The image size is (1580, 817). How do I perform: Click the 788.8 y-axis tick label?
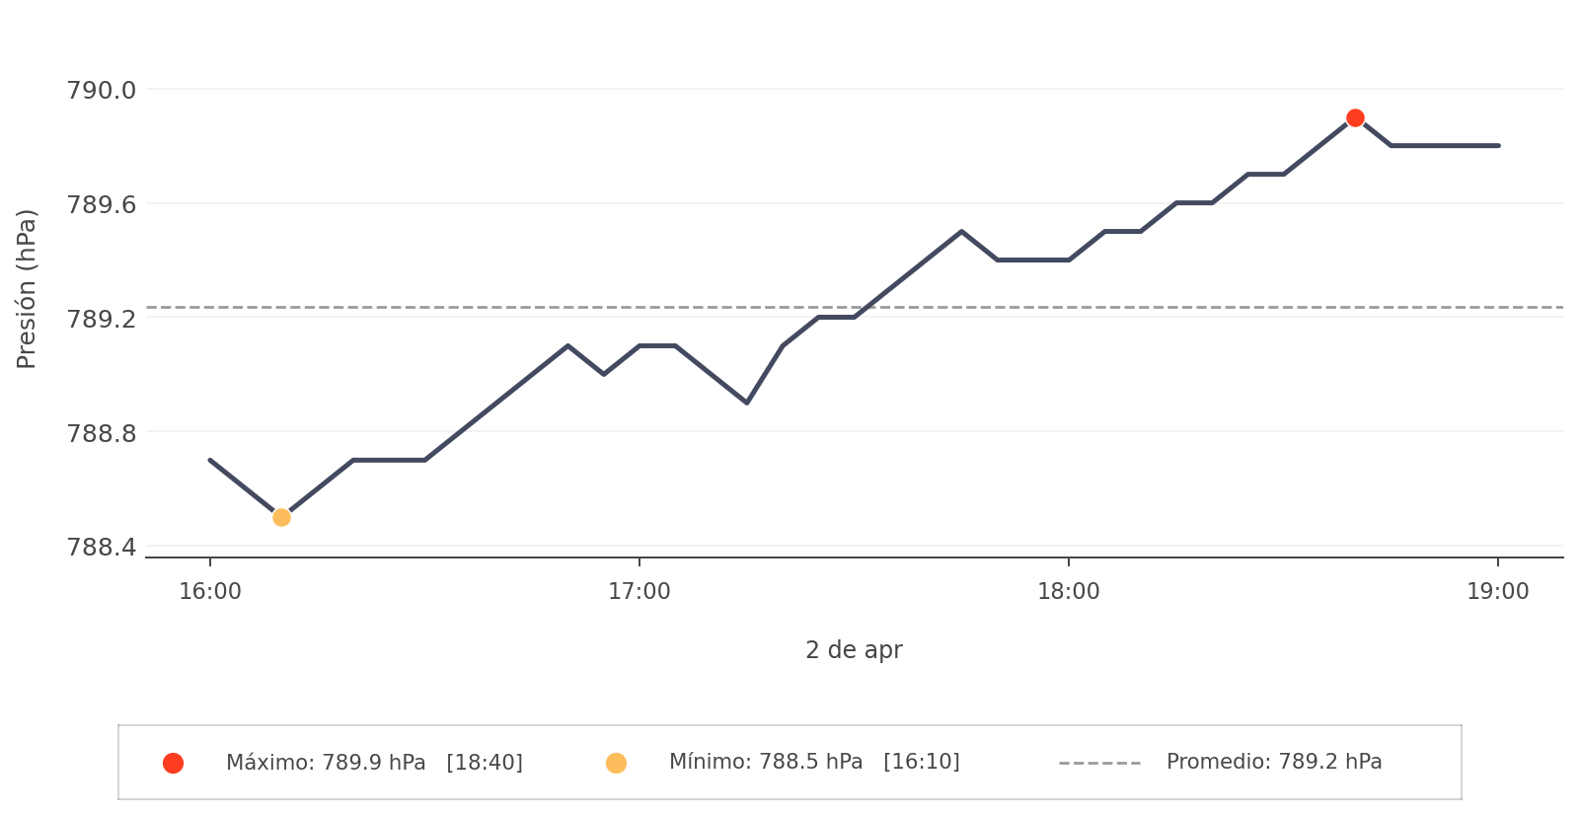pos(101,433)
